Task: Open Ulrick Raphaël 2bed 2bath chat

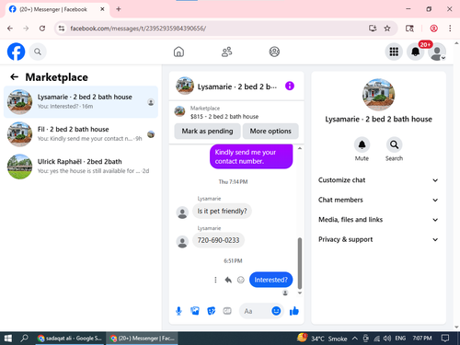Action: (81, 167)
